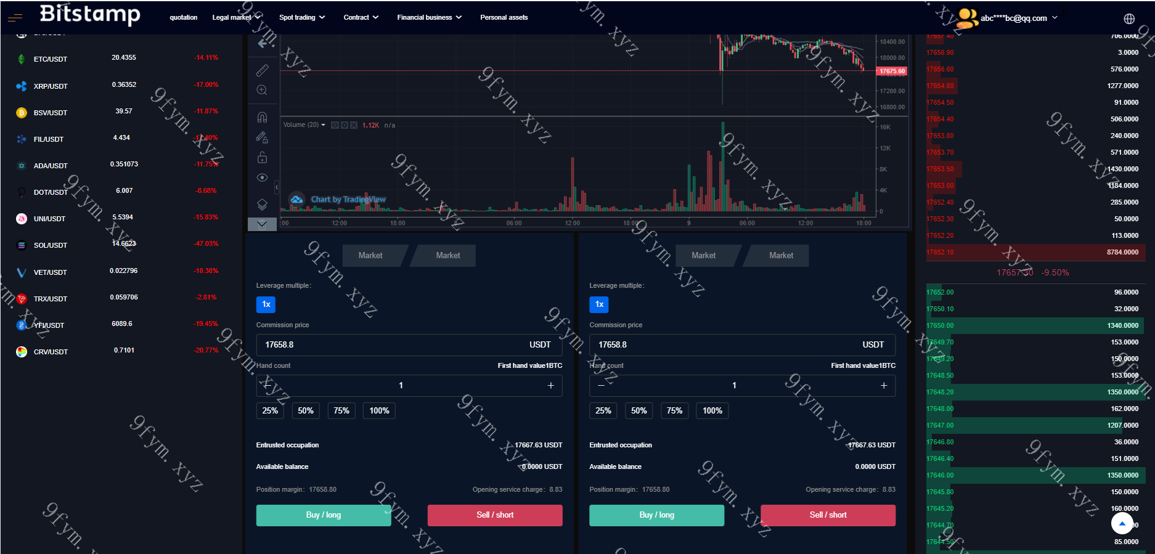This screenshot has width=1155, height=554.
Task: Open the globe language selector
Action: pos(1129,18)
